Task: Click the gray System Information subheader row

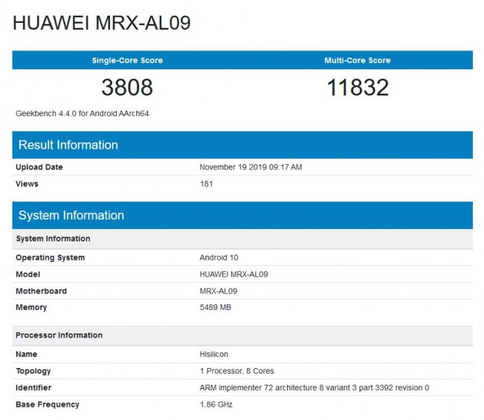Action: 242,239
